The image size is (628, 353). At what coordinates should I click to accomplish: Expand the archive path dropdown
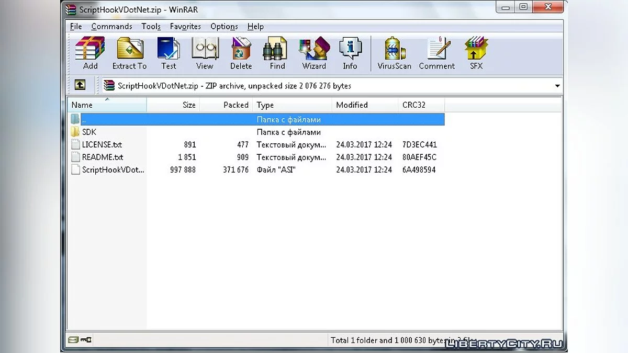[x=557, y=86]
